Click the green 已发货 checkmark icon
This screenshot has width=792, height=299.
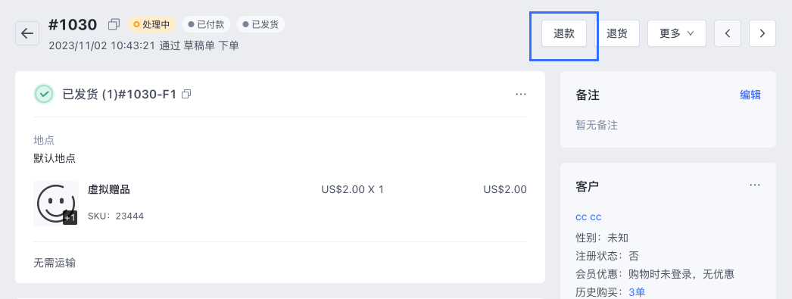(x=45, y=94)
